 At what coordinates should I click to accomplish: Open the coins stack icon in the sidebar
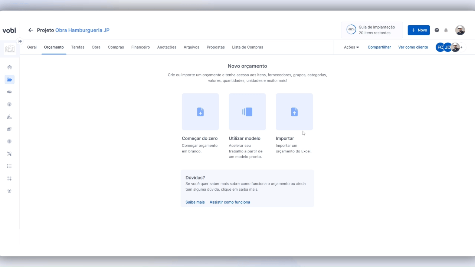(x=10, y=129)
